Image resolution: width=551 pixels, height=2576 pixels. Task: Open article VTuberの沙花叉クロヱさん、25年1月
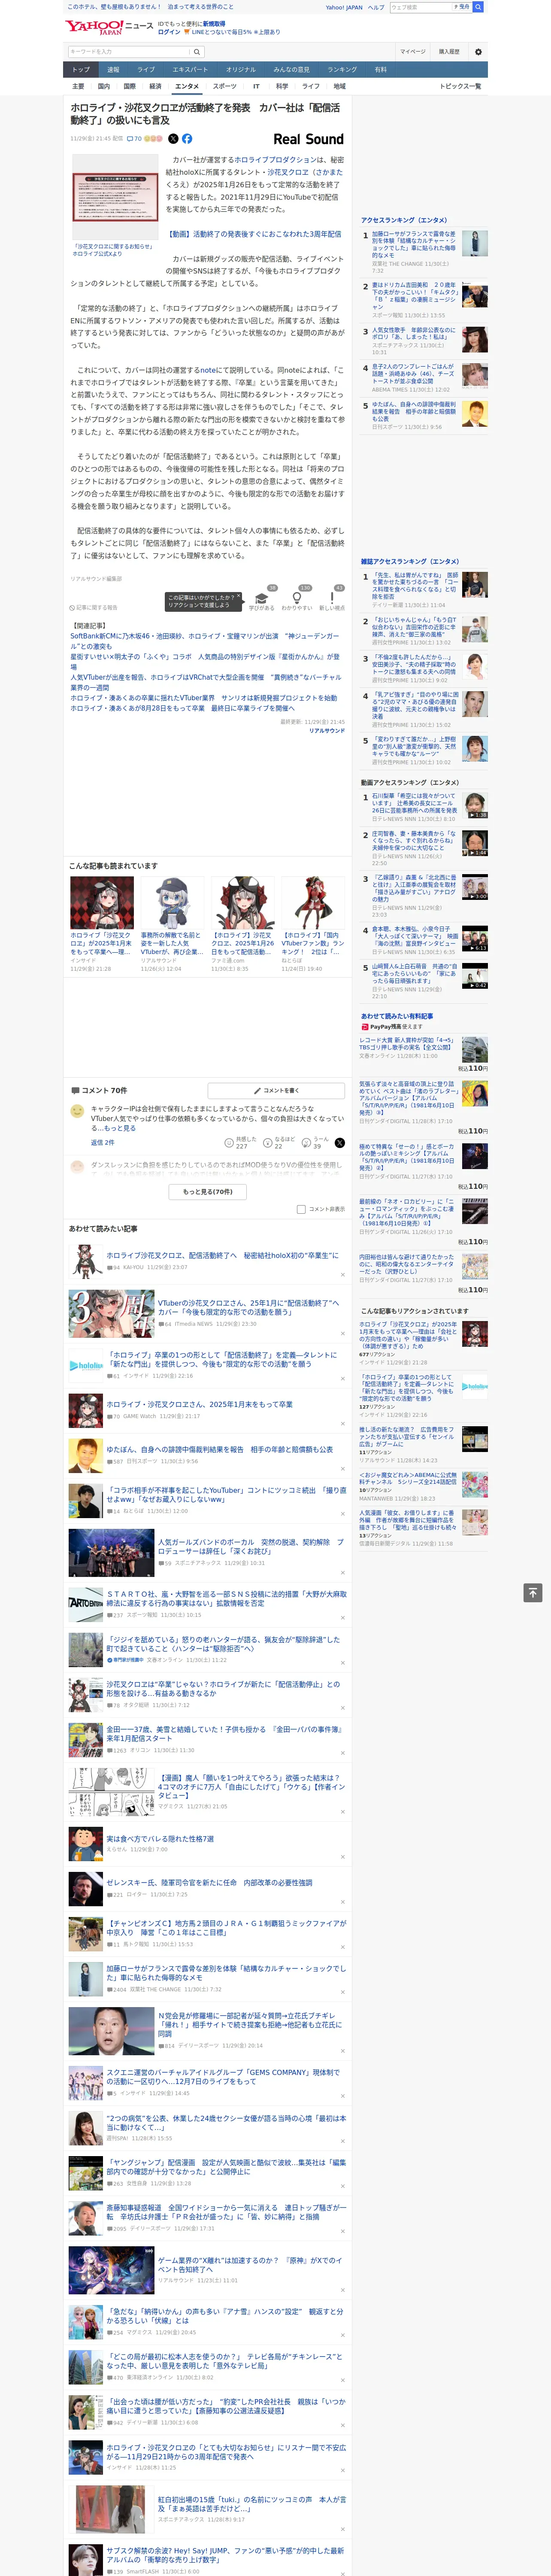click(x=249, y=1308)
